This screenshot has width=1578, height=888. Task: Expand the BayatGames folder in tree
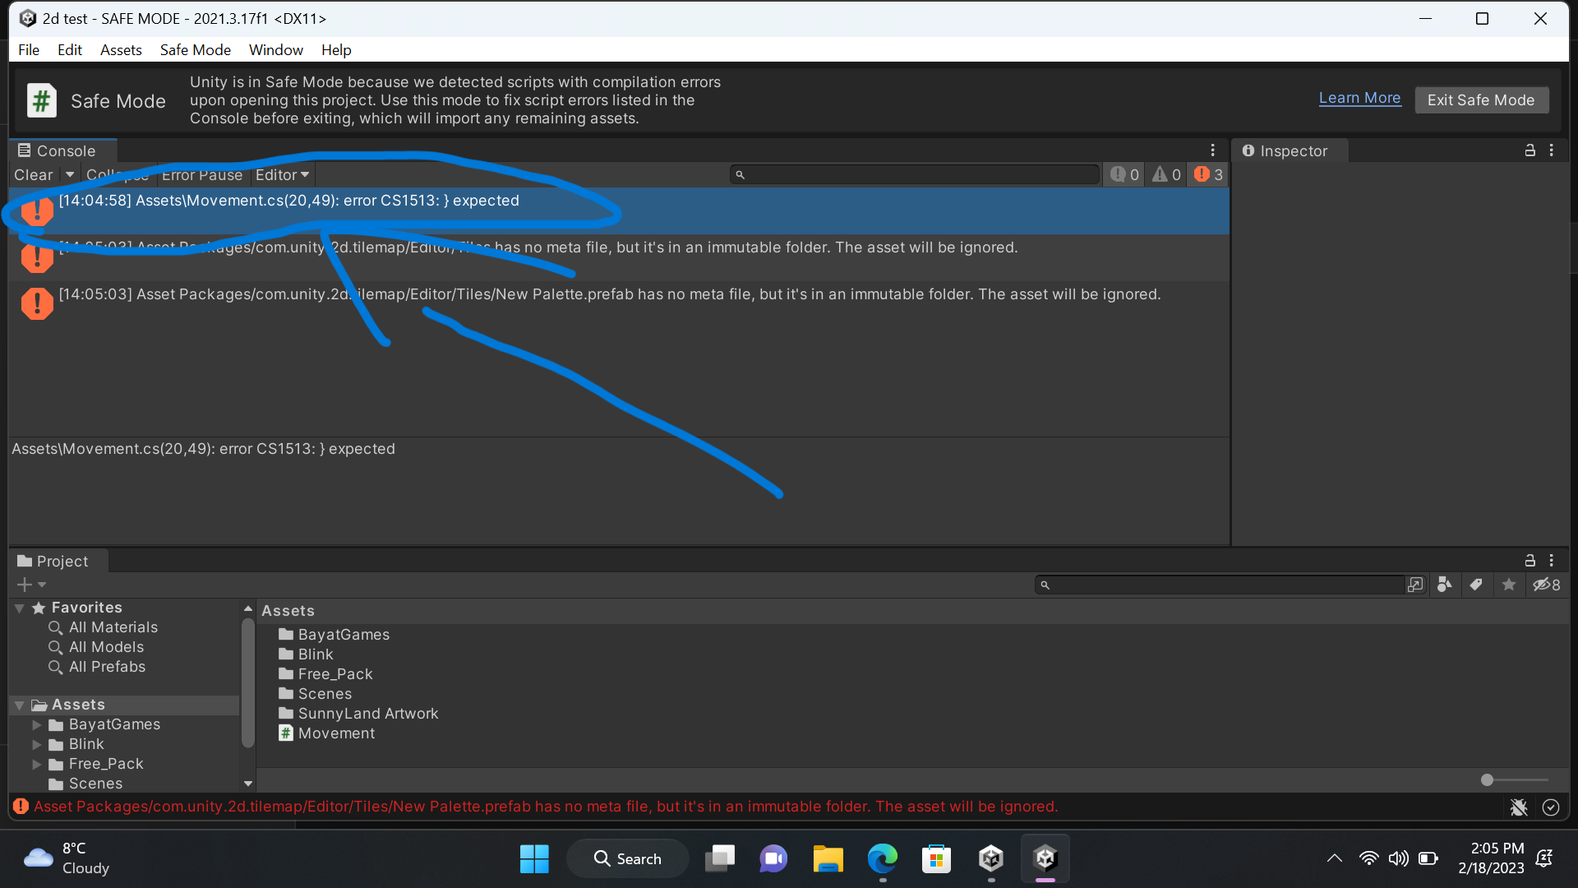click(x=36, y=724)
